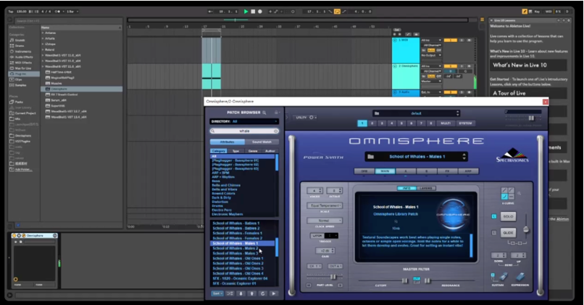Switch to the Sound Match tab

coord(262,142)
